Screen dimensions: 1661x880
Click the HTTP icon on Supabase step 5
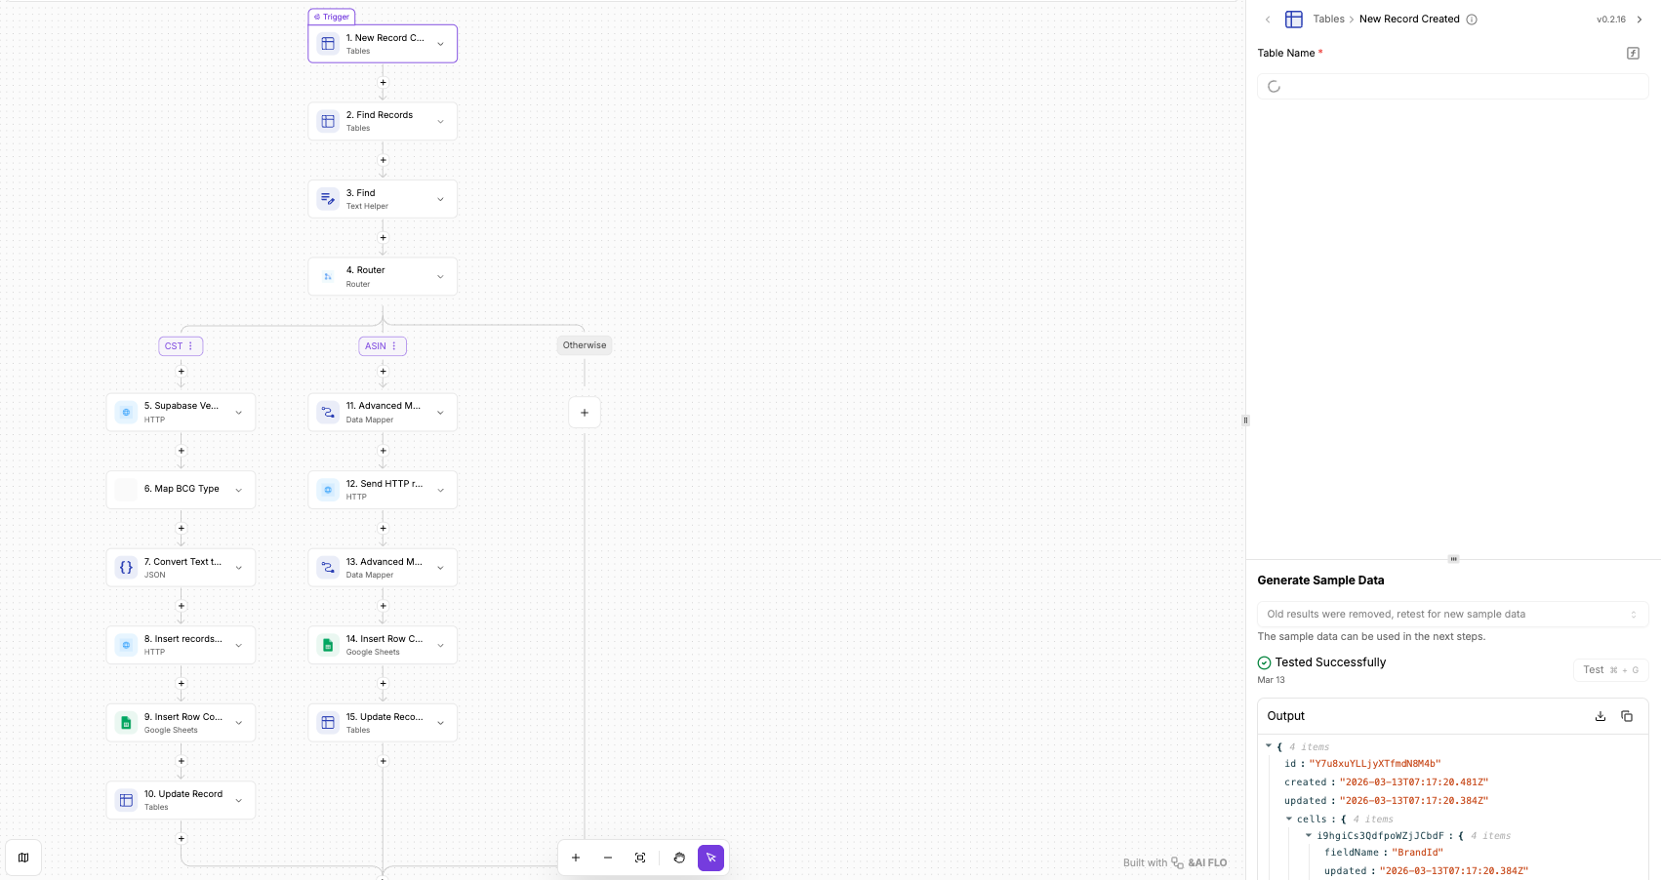pyautogui.click(x=126, y=412)
